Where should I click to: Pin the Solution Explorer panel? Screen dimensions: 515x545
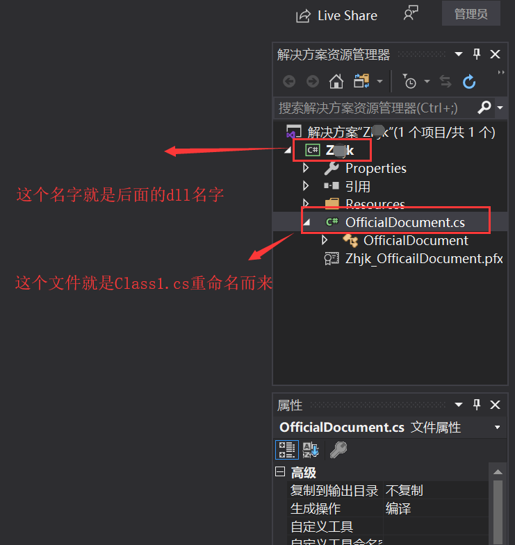[477, 54]
